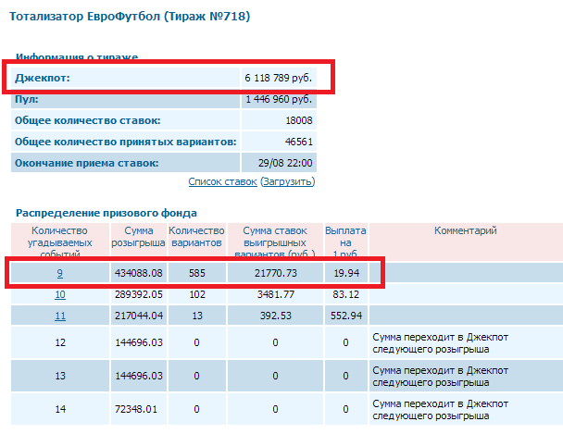Click the page title 'Тотализатор ЕвроФутбол (Тираж №718)'

pyautogui.click(x=130, y=17)
